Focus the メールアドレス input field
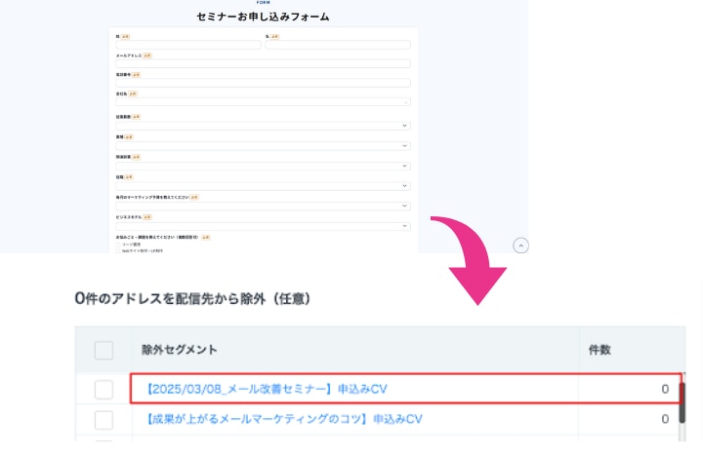703x456 pixels. click(263, 64)
